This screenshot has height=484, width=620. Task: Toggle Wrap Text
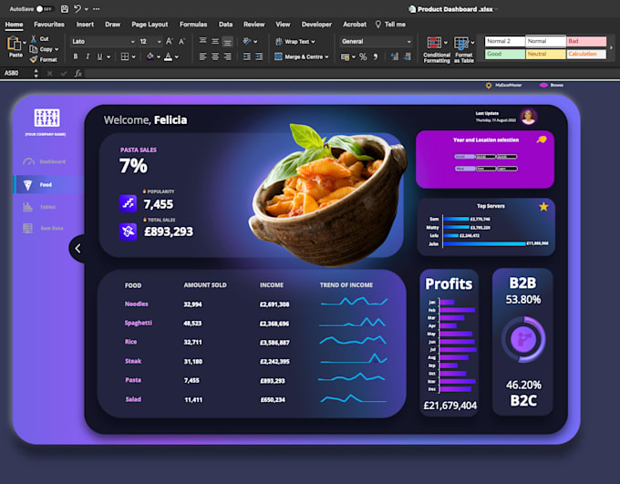tap(295, 42)
